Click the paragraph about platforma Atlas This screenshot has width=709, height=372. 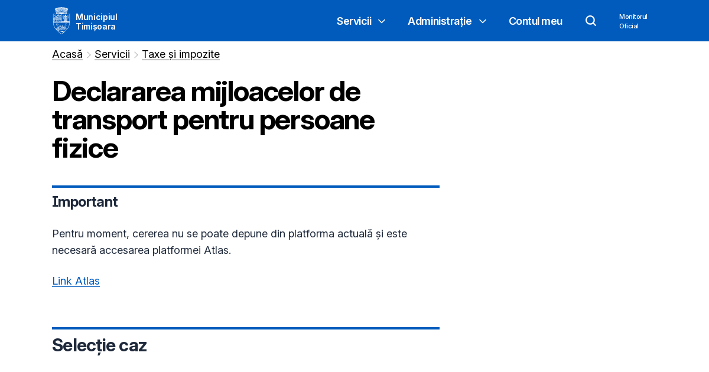[229, 242]
